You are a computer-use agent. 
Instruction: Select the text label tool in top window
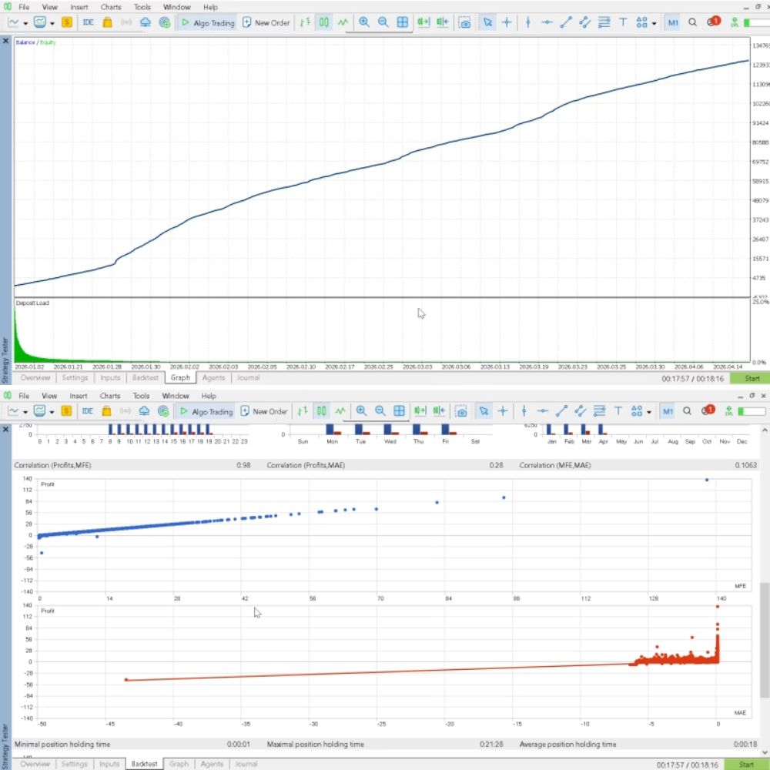[623, 22]
